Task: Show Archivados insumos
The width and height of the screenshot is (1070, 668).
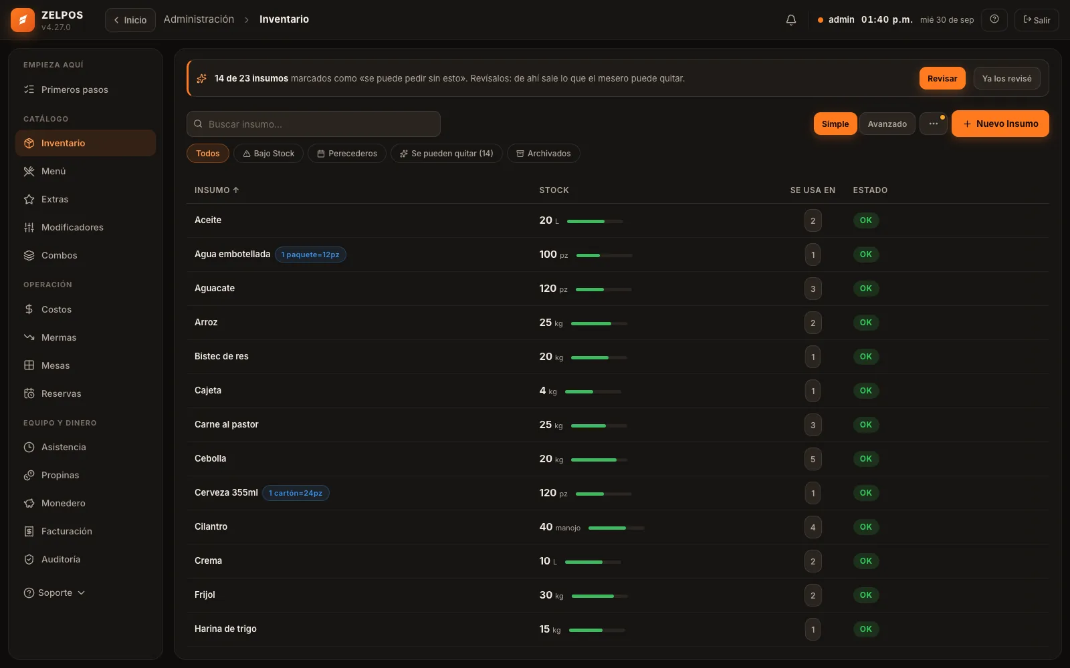Action: point(544,154)
